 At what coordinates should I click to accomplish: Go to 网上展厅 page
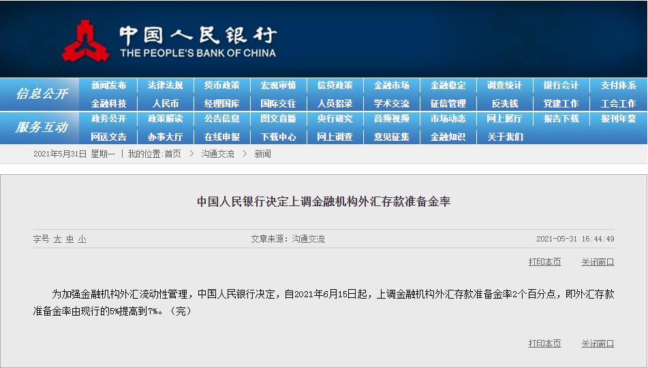click(x=505, y=119)
